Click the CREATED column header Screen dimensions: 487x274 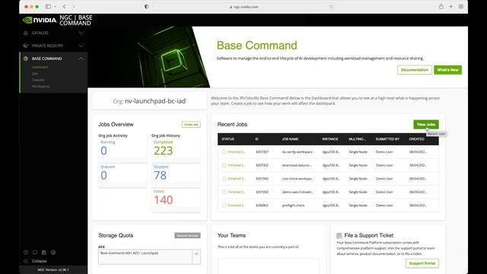coord(416,139)
